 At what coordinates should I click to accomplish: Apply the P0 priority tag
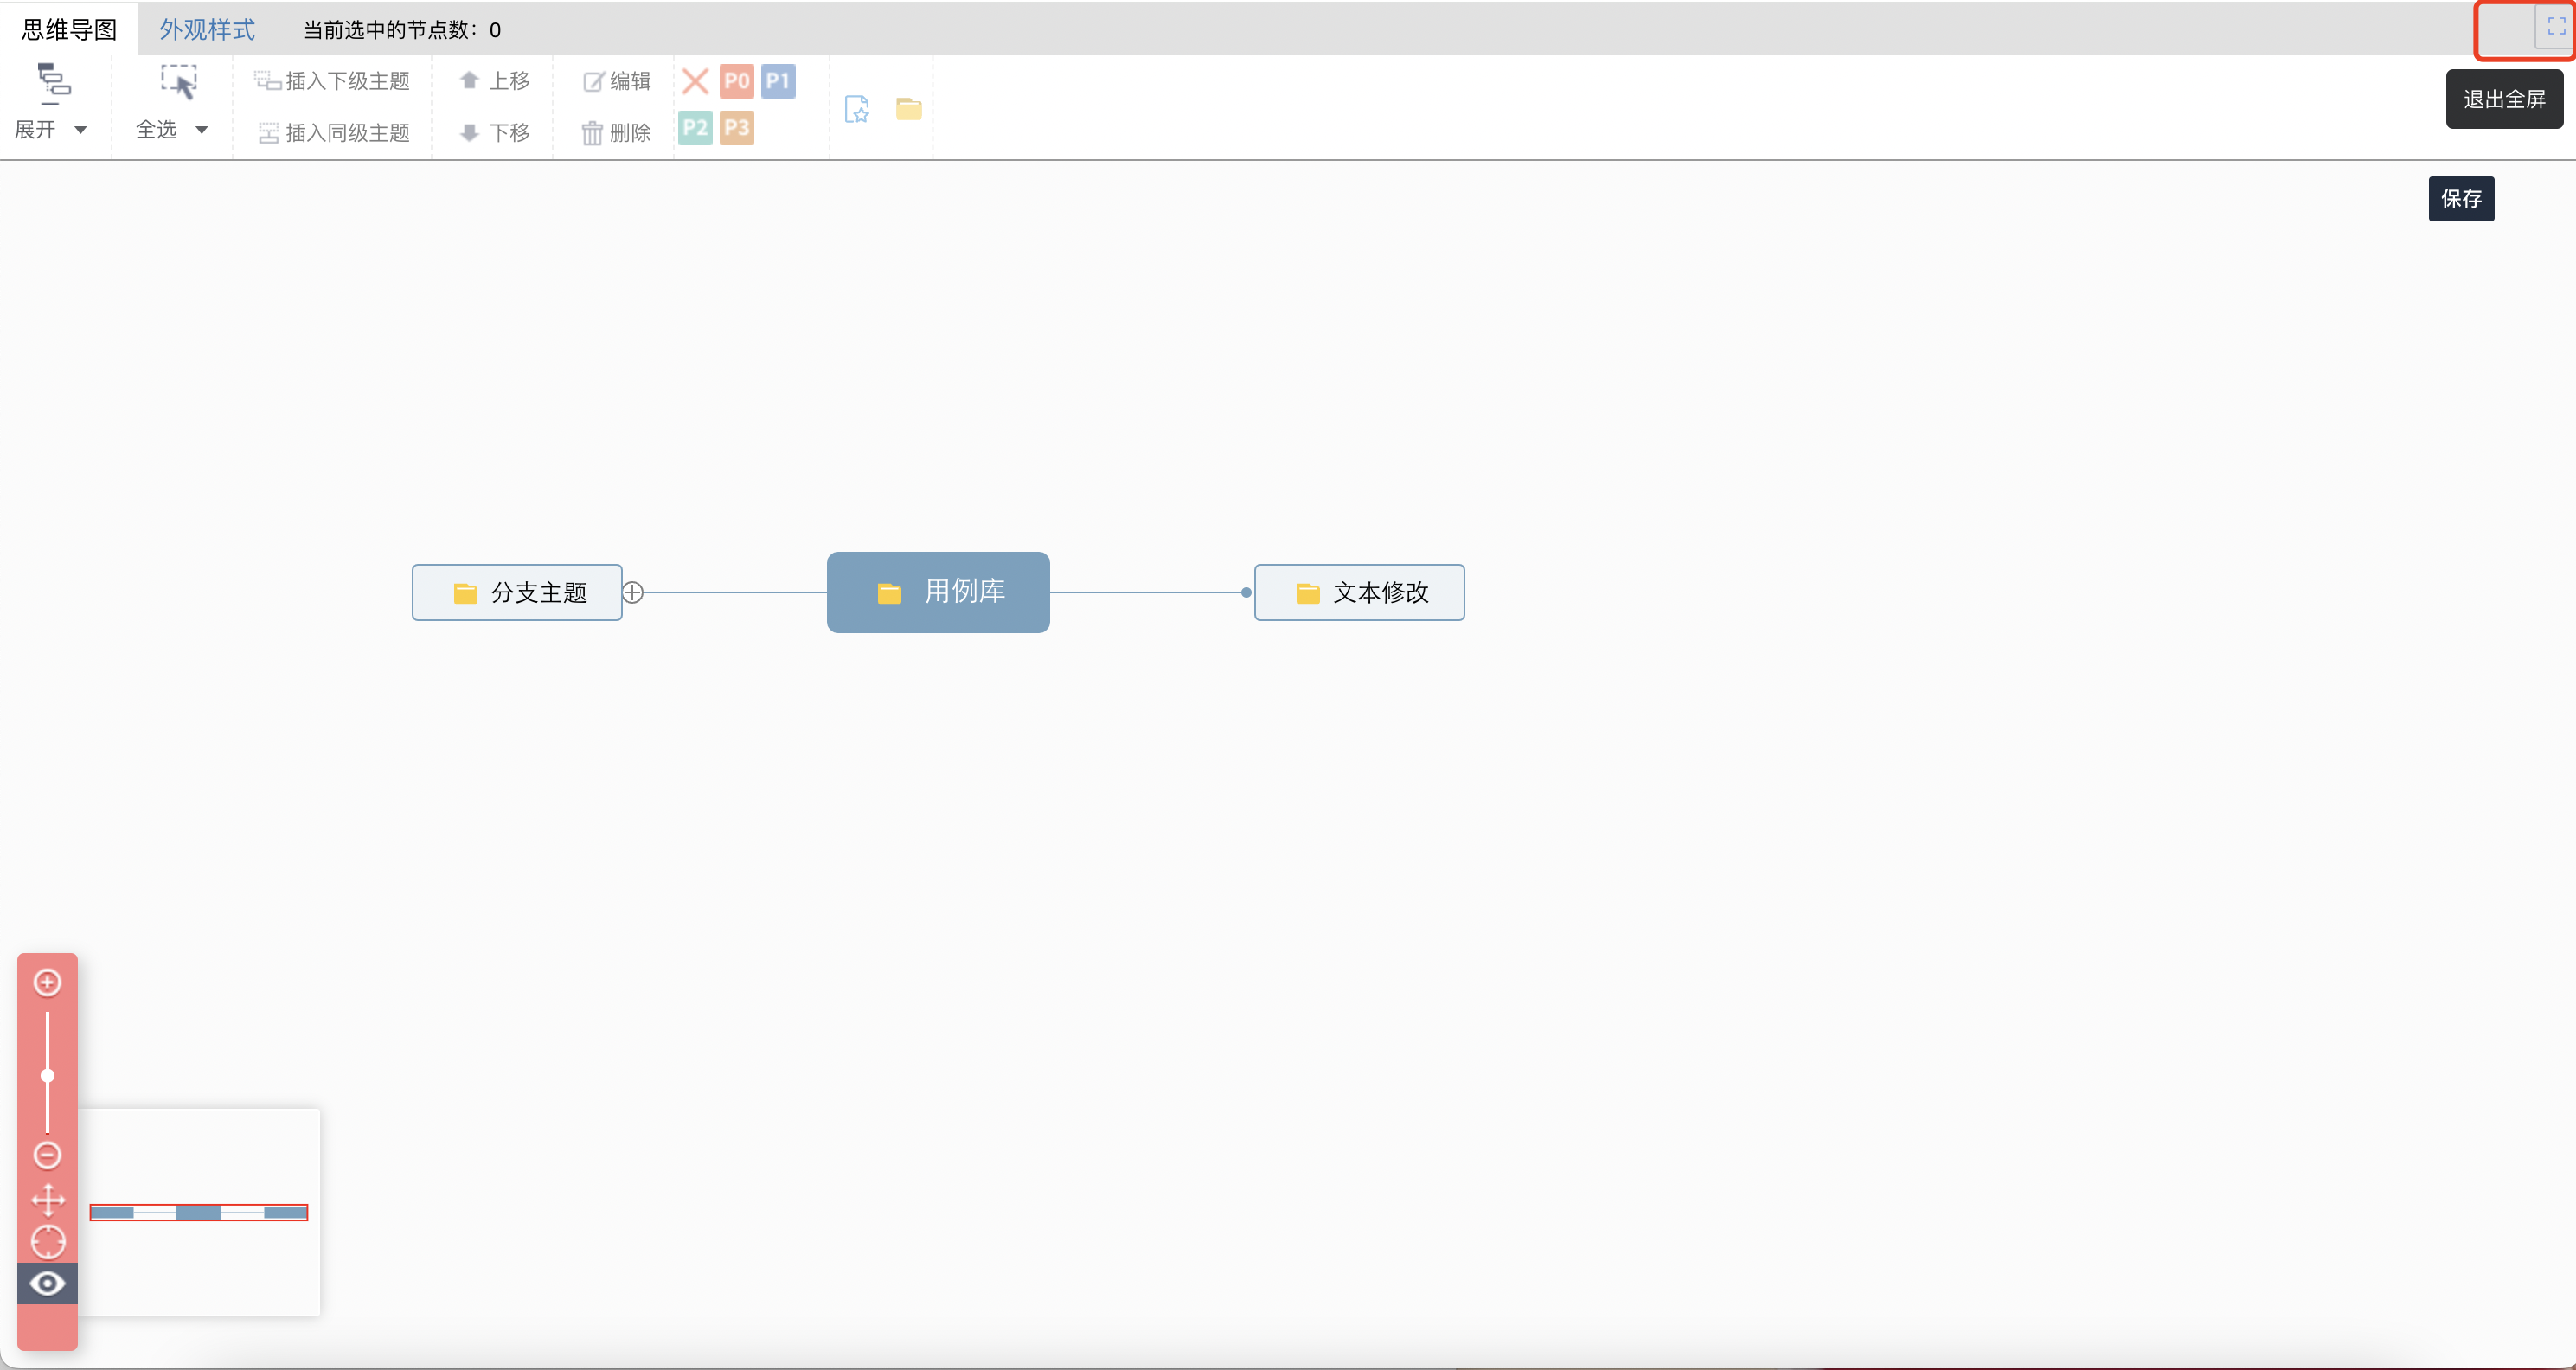[736, 81]
